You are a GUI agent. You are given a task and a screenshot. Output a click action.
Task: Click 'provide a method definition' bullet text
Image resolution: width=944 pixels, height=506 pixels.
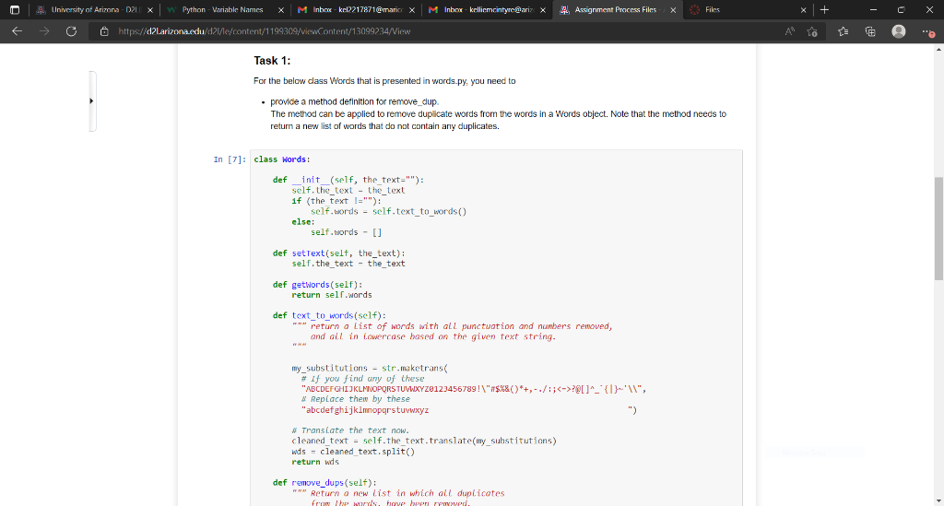(x=355, y=101)
